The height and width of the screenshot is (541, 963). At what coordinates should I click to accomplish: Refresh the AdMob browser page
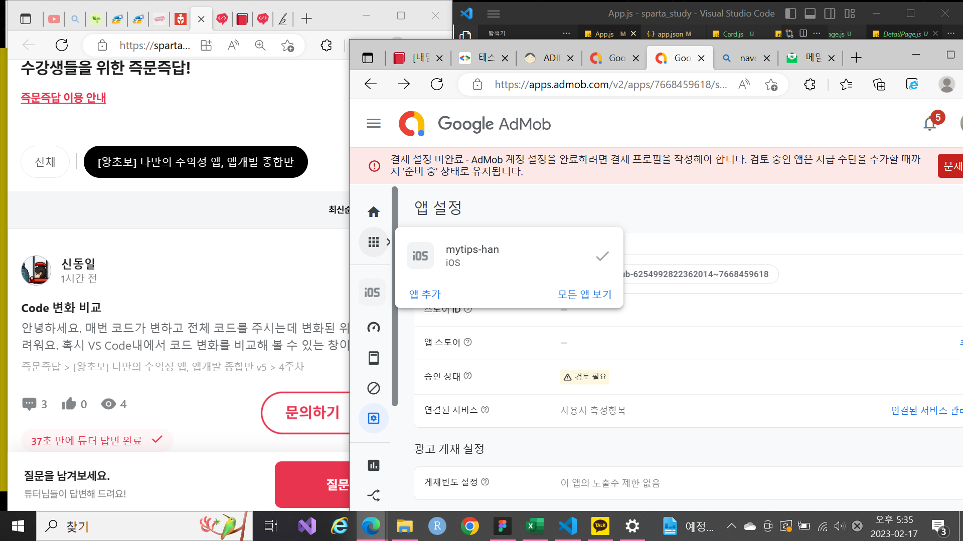[x=437, y=84]
